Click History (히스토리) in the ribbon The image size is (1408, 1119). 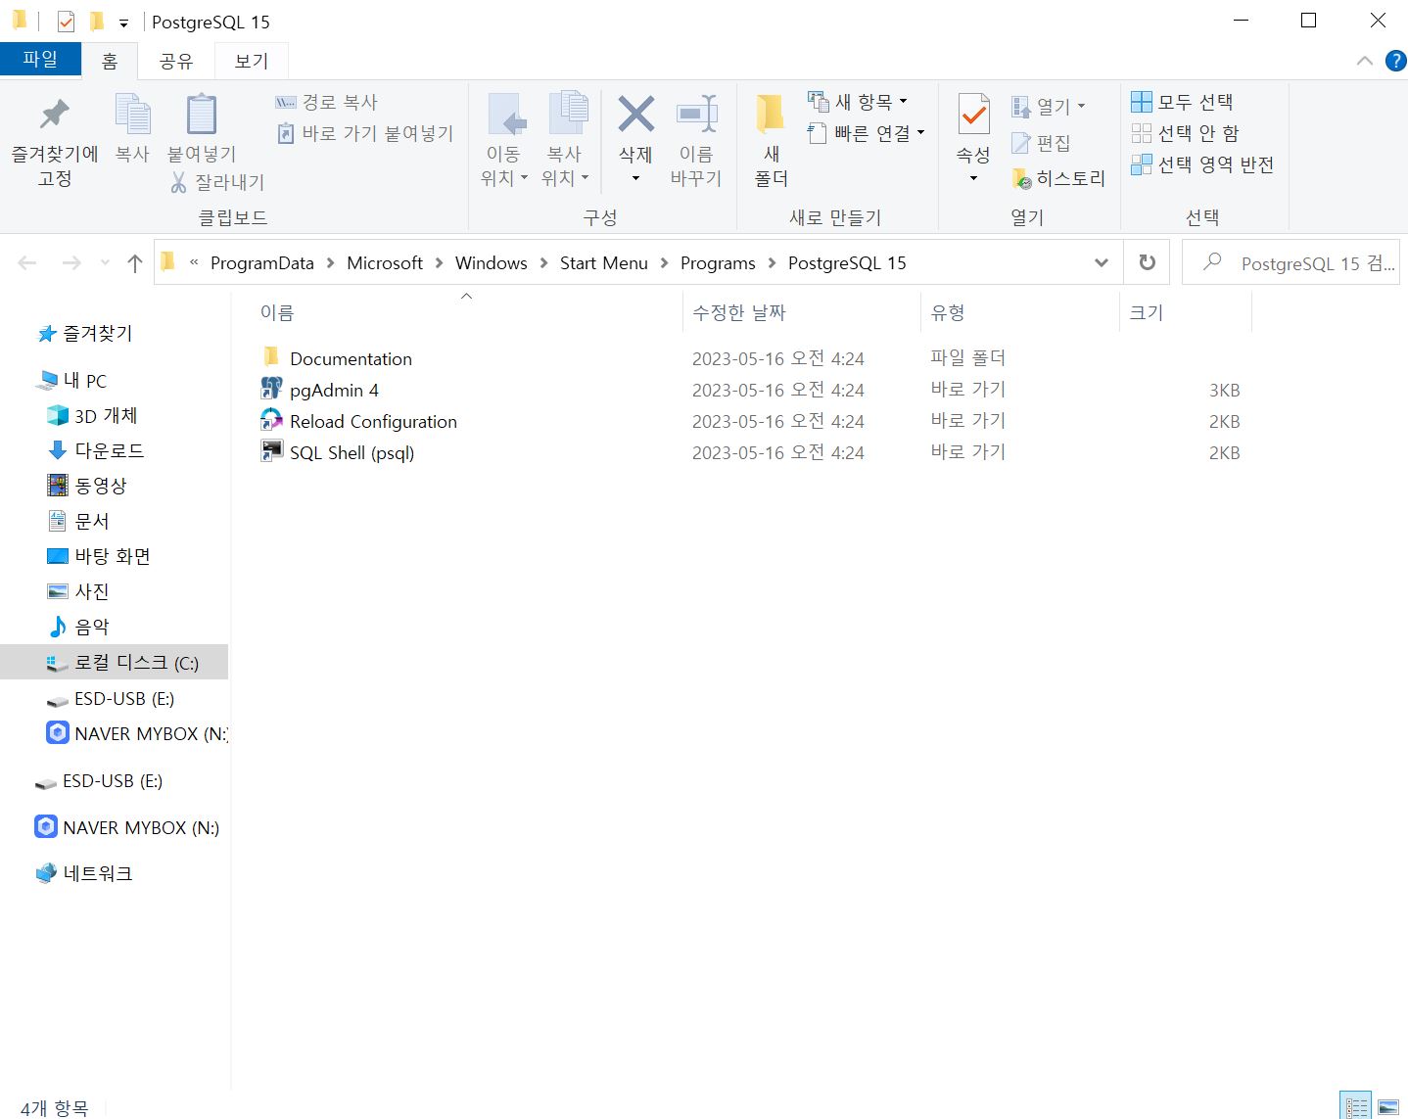1058,178
